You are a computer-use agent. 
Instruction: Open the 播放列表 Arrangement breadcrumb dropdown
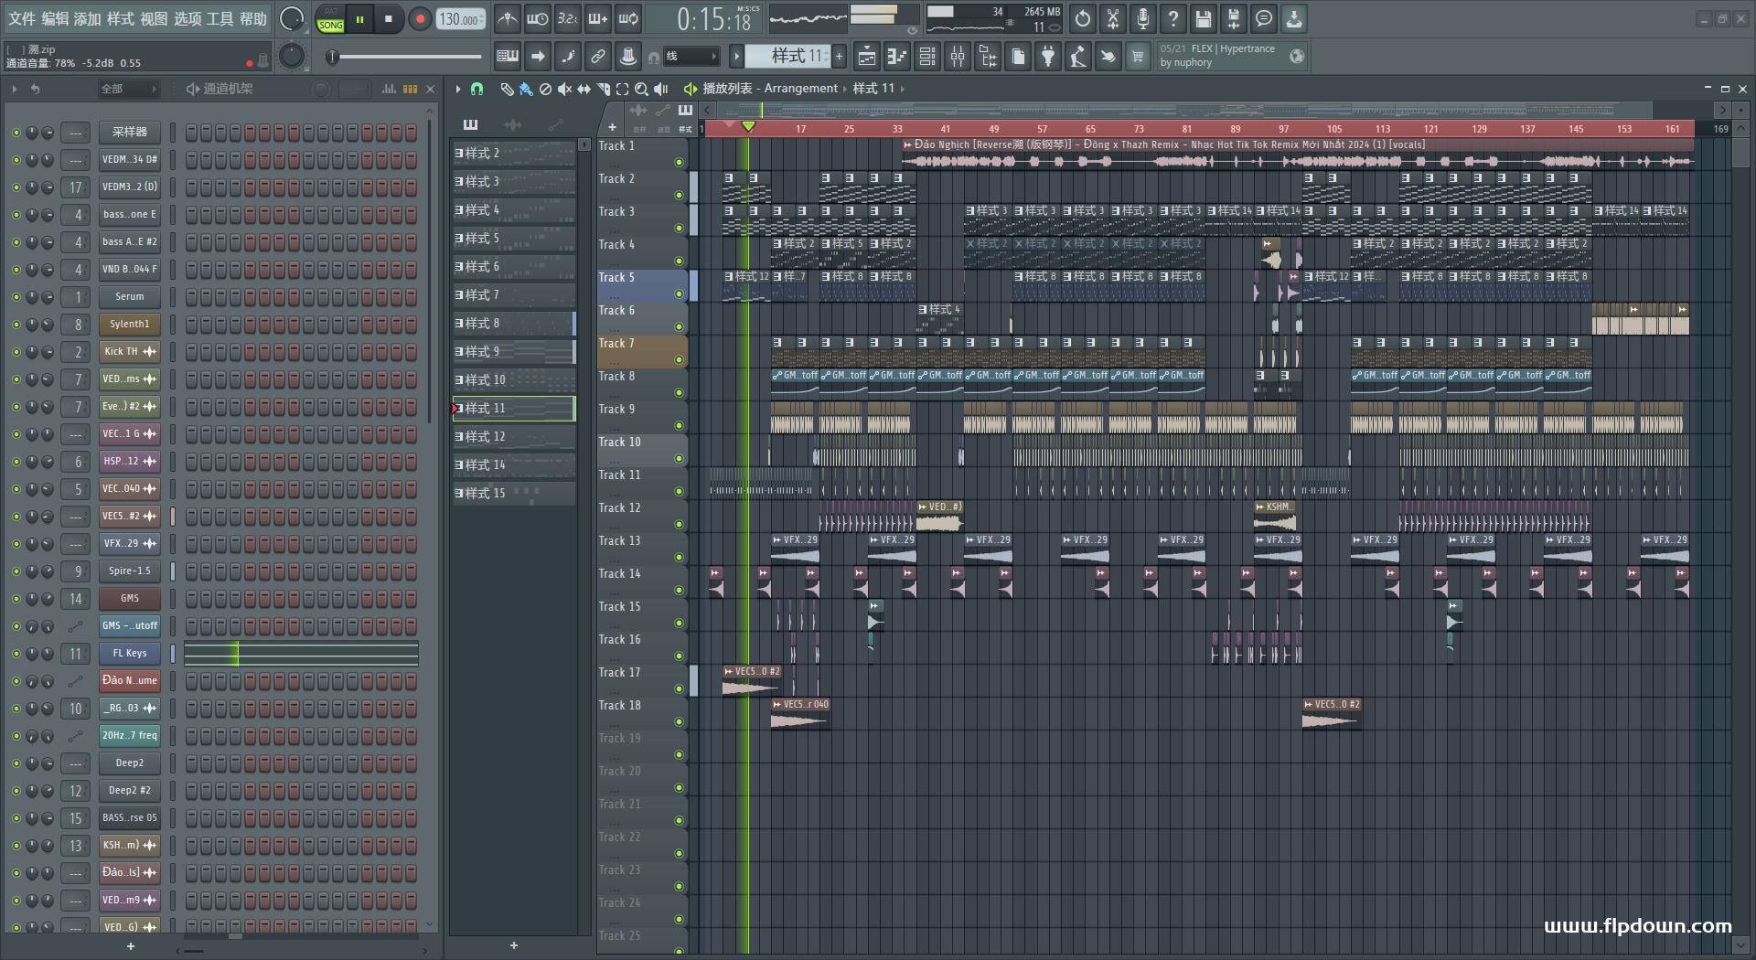(x=768, y=89)
